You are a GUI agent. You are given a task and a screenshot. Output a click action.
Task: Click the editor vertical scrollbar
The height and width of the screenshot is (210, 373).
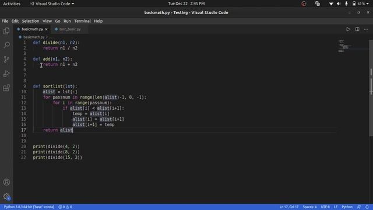(371, 88)
